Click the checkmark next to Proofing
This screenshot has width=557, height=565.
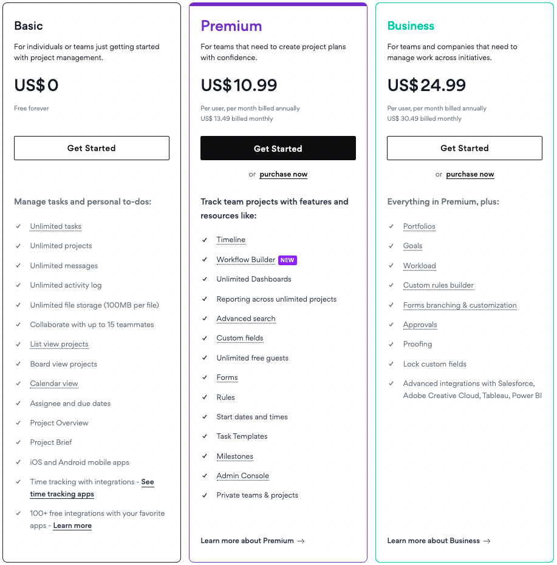coord(391,344)
